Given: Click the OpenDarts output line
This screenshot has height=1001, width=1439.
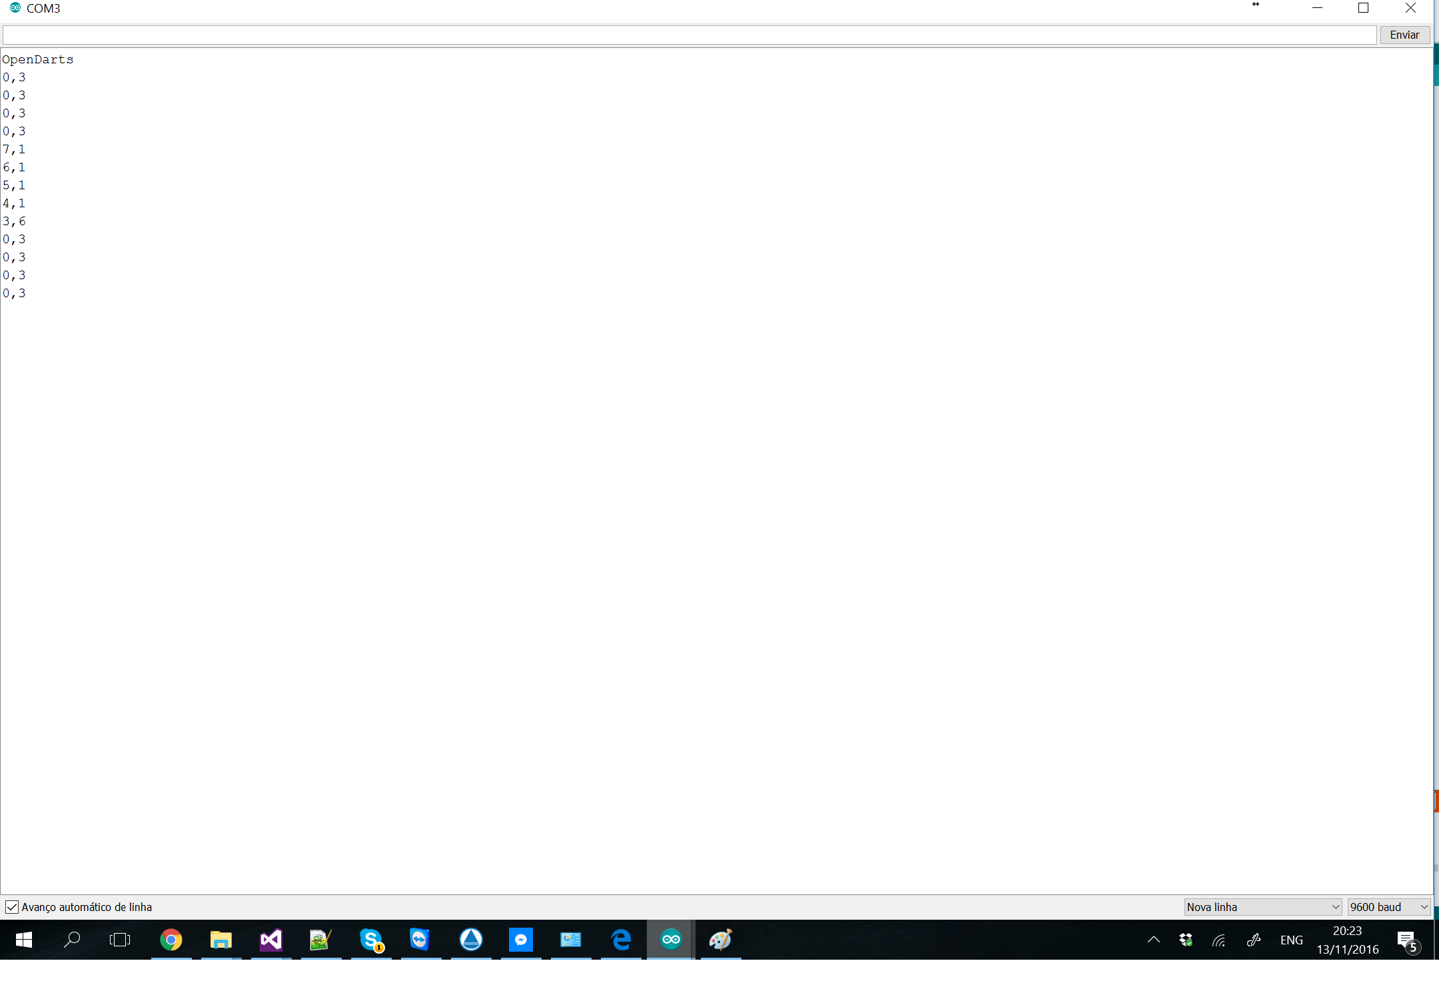Looking at the screenshot, I should click(38, 59).
